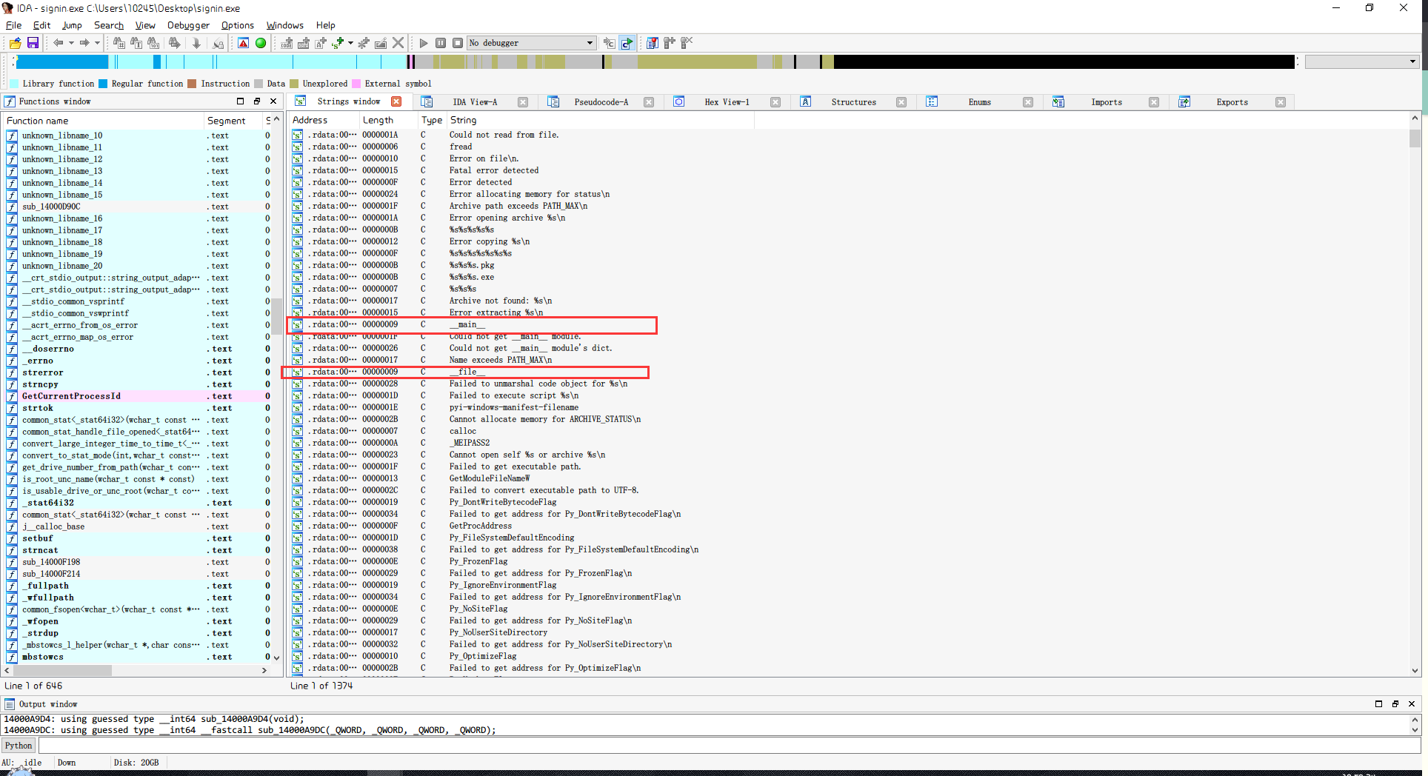Pause the debugger using the pause icon

pyautogui.click(x=441, y=43)
